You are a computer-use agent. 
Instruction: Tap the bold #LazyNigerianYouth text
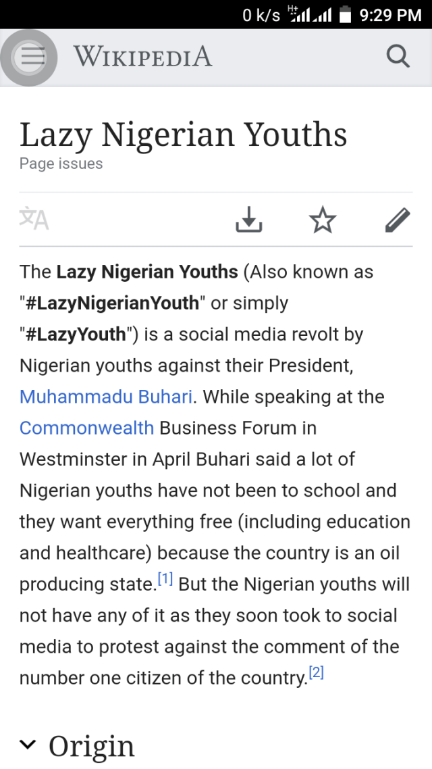point(112,303)
